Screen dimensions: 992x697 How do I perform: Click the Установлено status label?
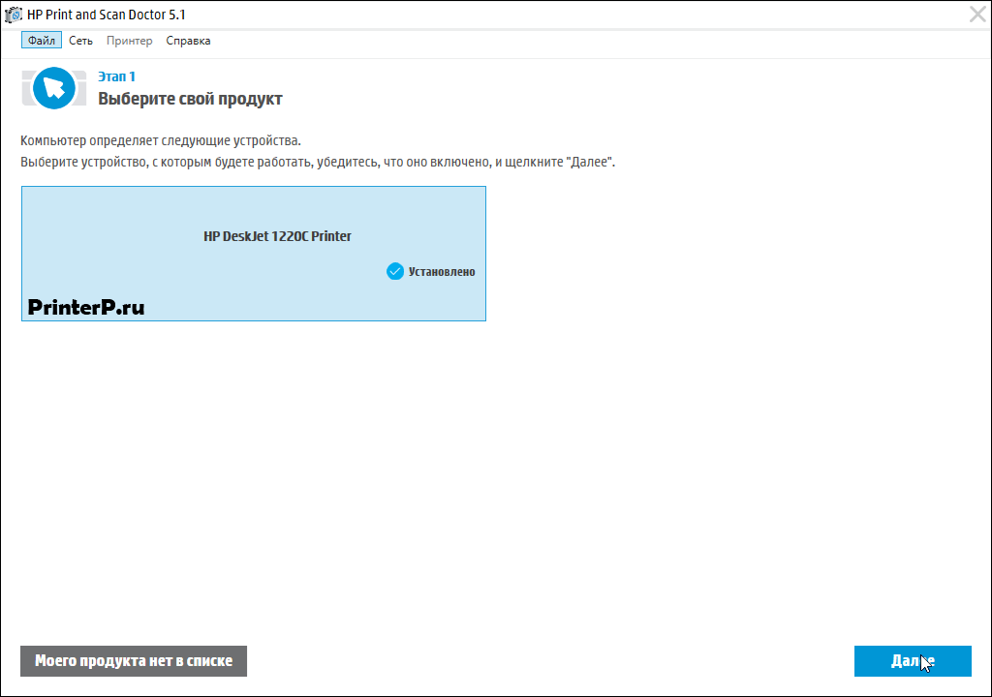pyautogui.click(x=442, y=272)
